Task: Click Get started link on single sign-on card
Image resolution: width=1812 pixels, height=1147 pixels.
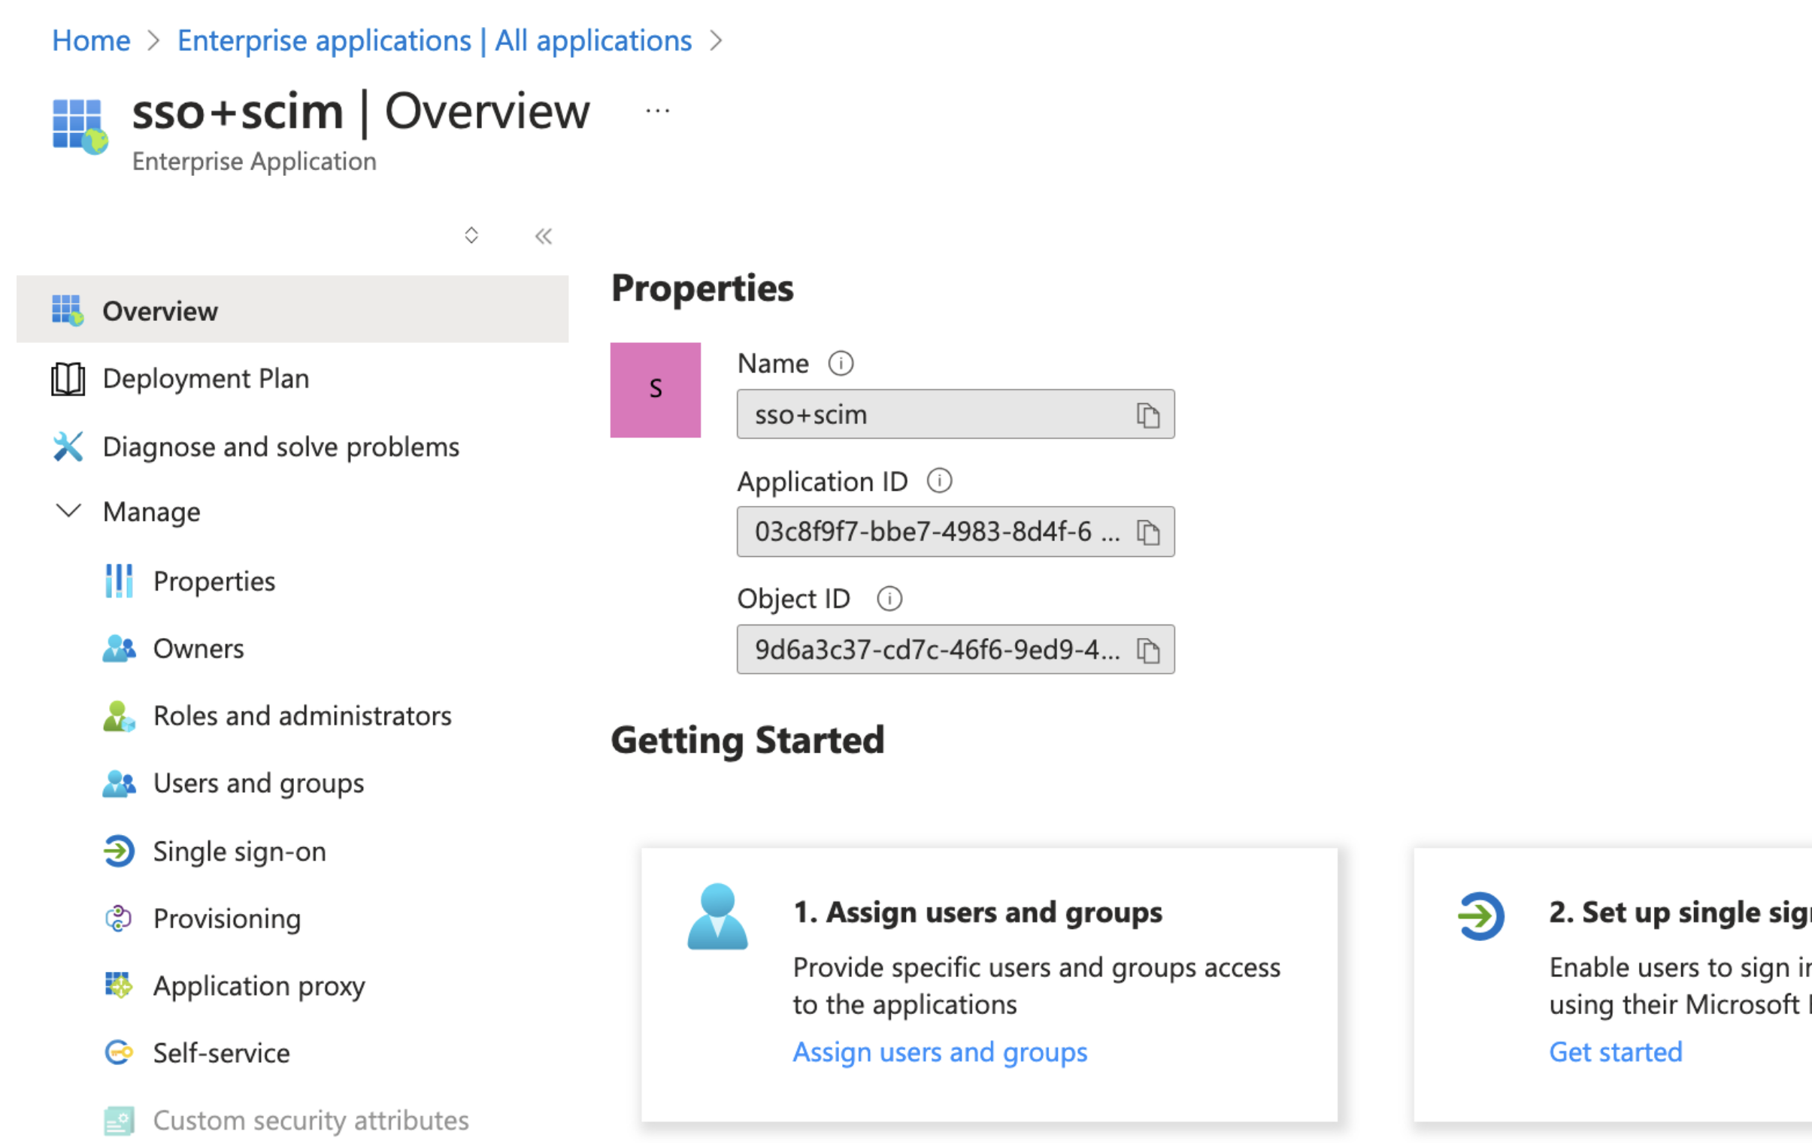Action: point(1616,1052)
